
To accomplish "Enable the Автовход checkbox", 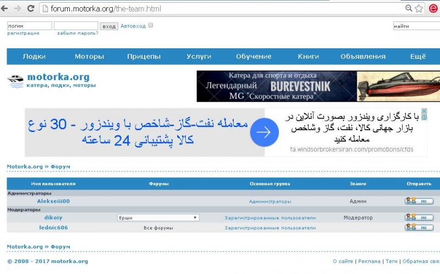I will pos(151,25).
